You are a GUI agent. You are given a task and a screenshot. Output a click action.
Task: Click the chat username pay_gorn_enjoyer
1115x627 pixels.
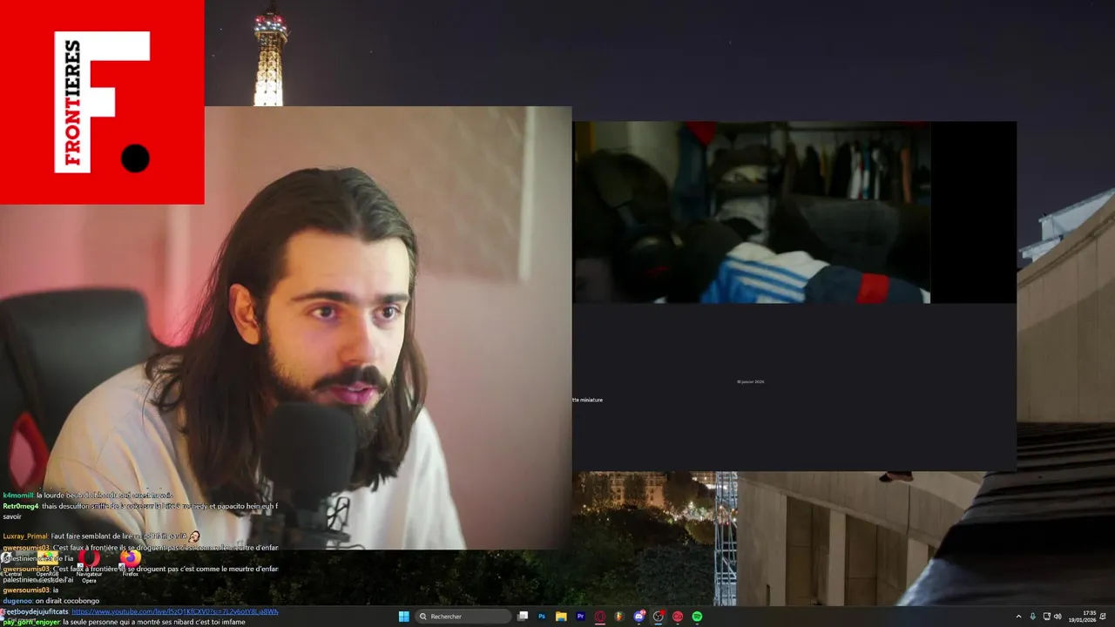31,623
